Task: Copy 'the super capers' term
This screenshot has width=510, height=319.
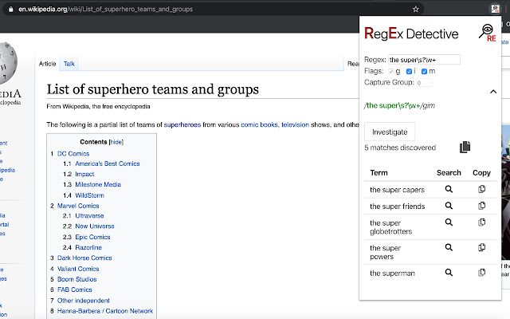Action: click(481, 190)
